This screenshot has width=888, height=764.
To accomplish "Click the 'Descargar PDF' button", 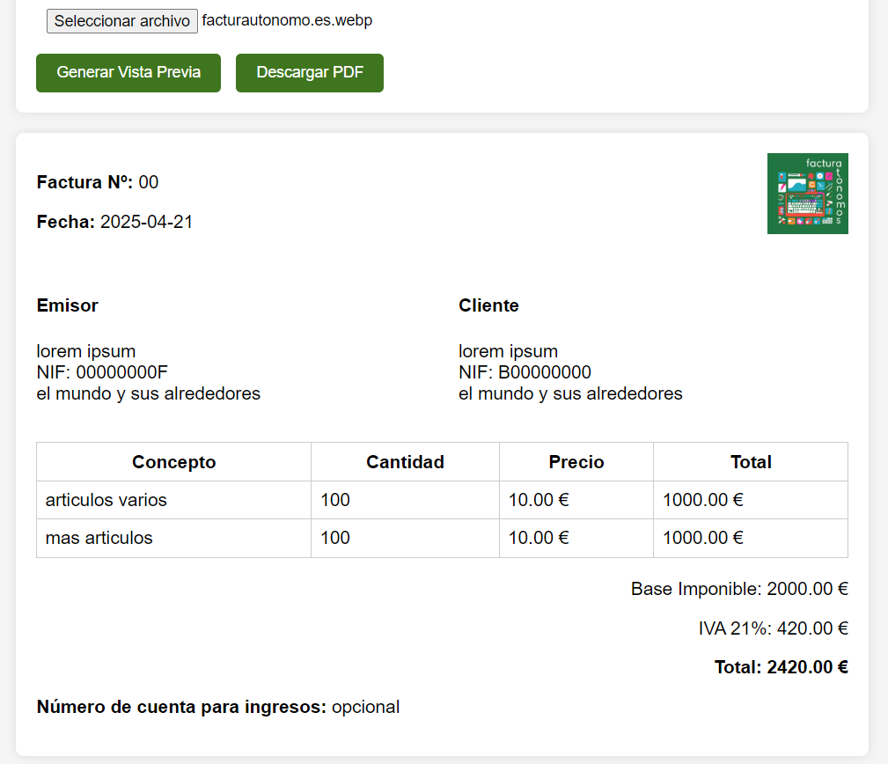I will [x=309, y=73].
